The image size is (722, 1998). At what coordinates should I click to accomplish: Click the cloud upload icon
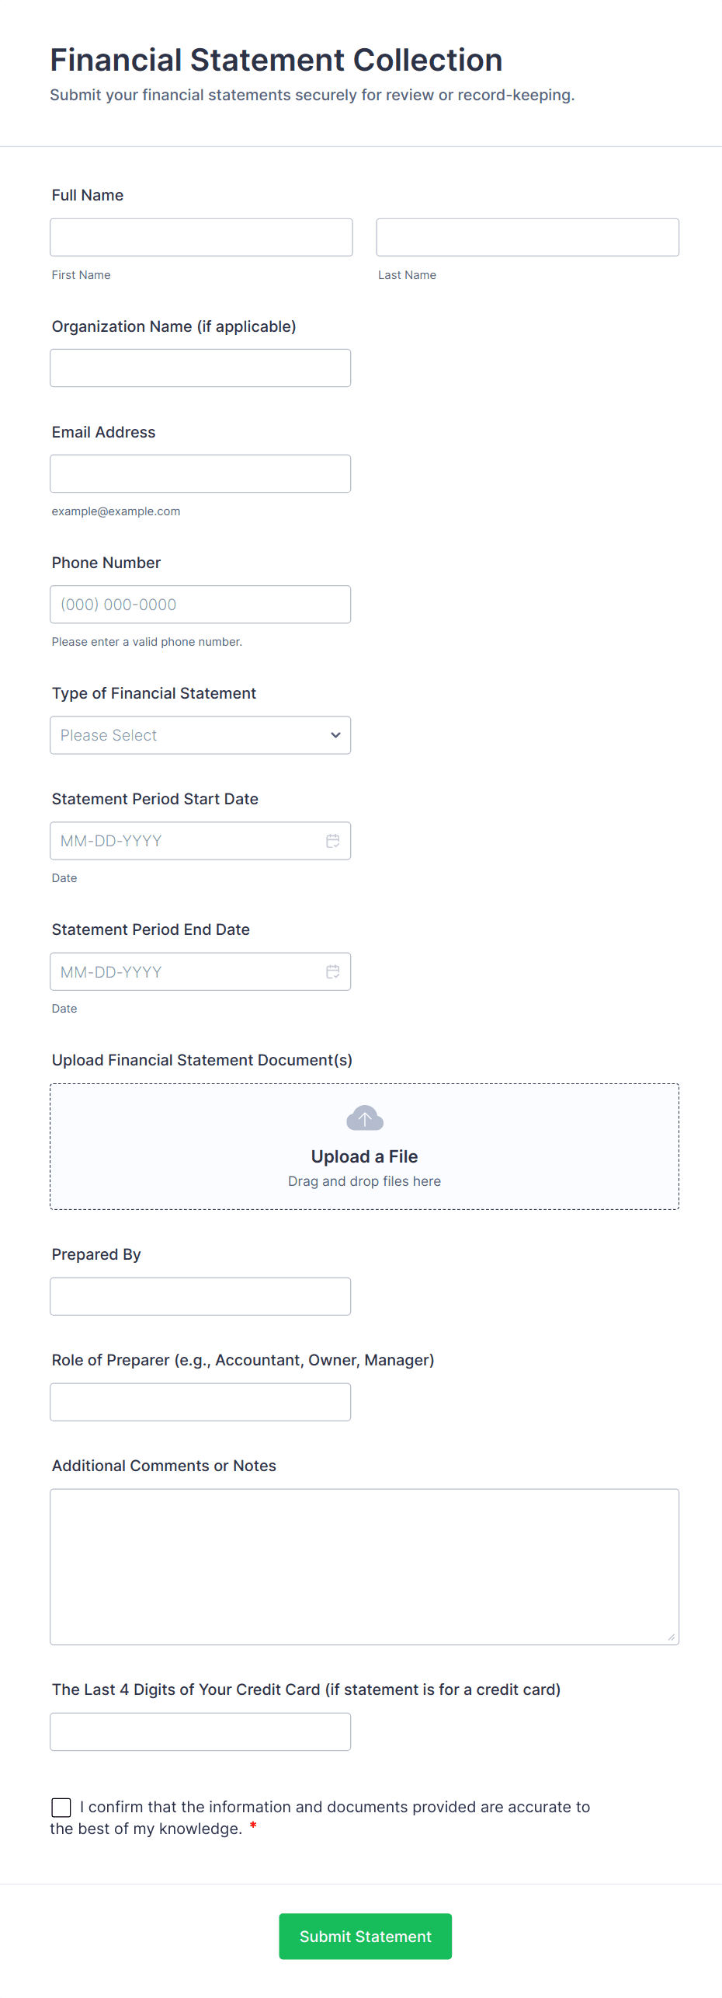tap(364, 1118)
